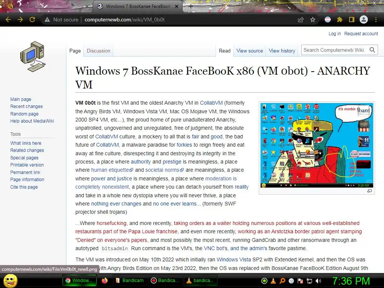The width and height of the screenshot is (384, 288).
Task: Submit the wiki search magnifier
Action: point(372,50)
